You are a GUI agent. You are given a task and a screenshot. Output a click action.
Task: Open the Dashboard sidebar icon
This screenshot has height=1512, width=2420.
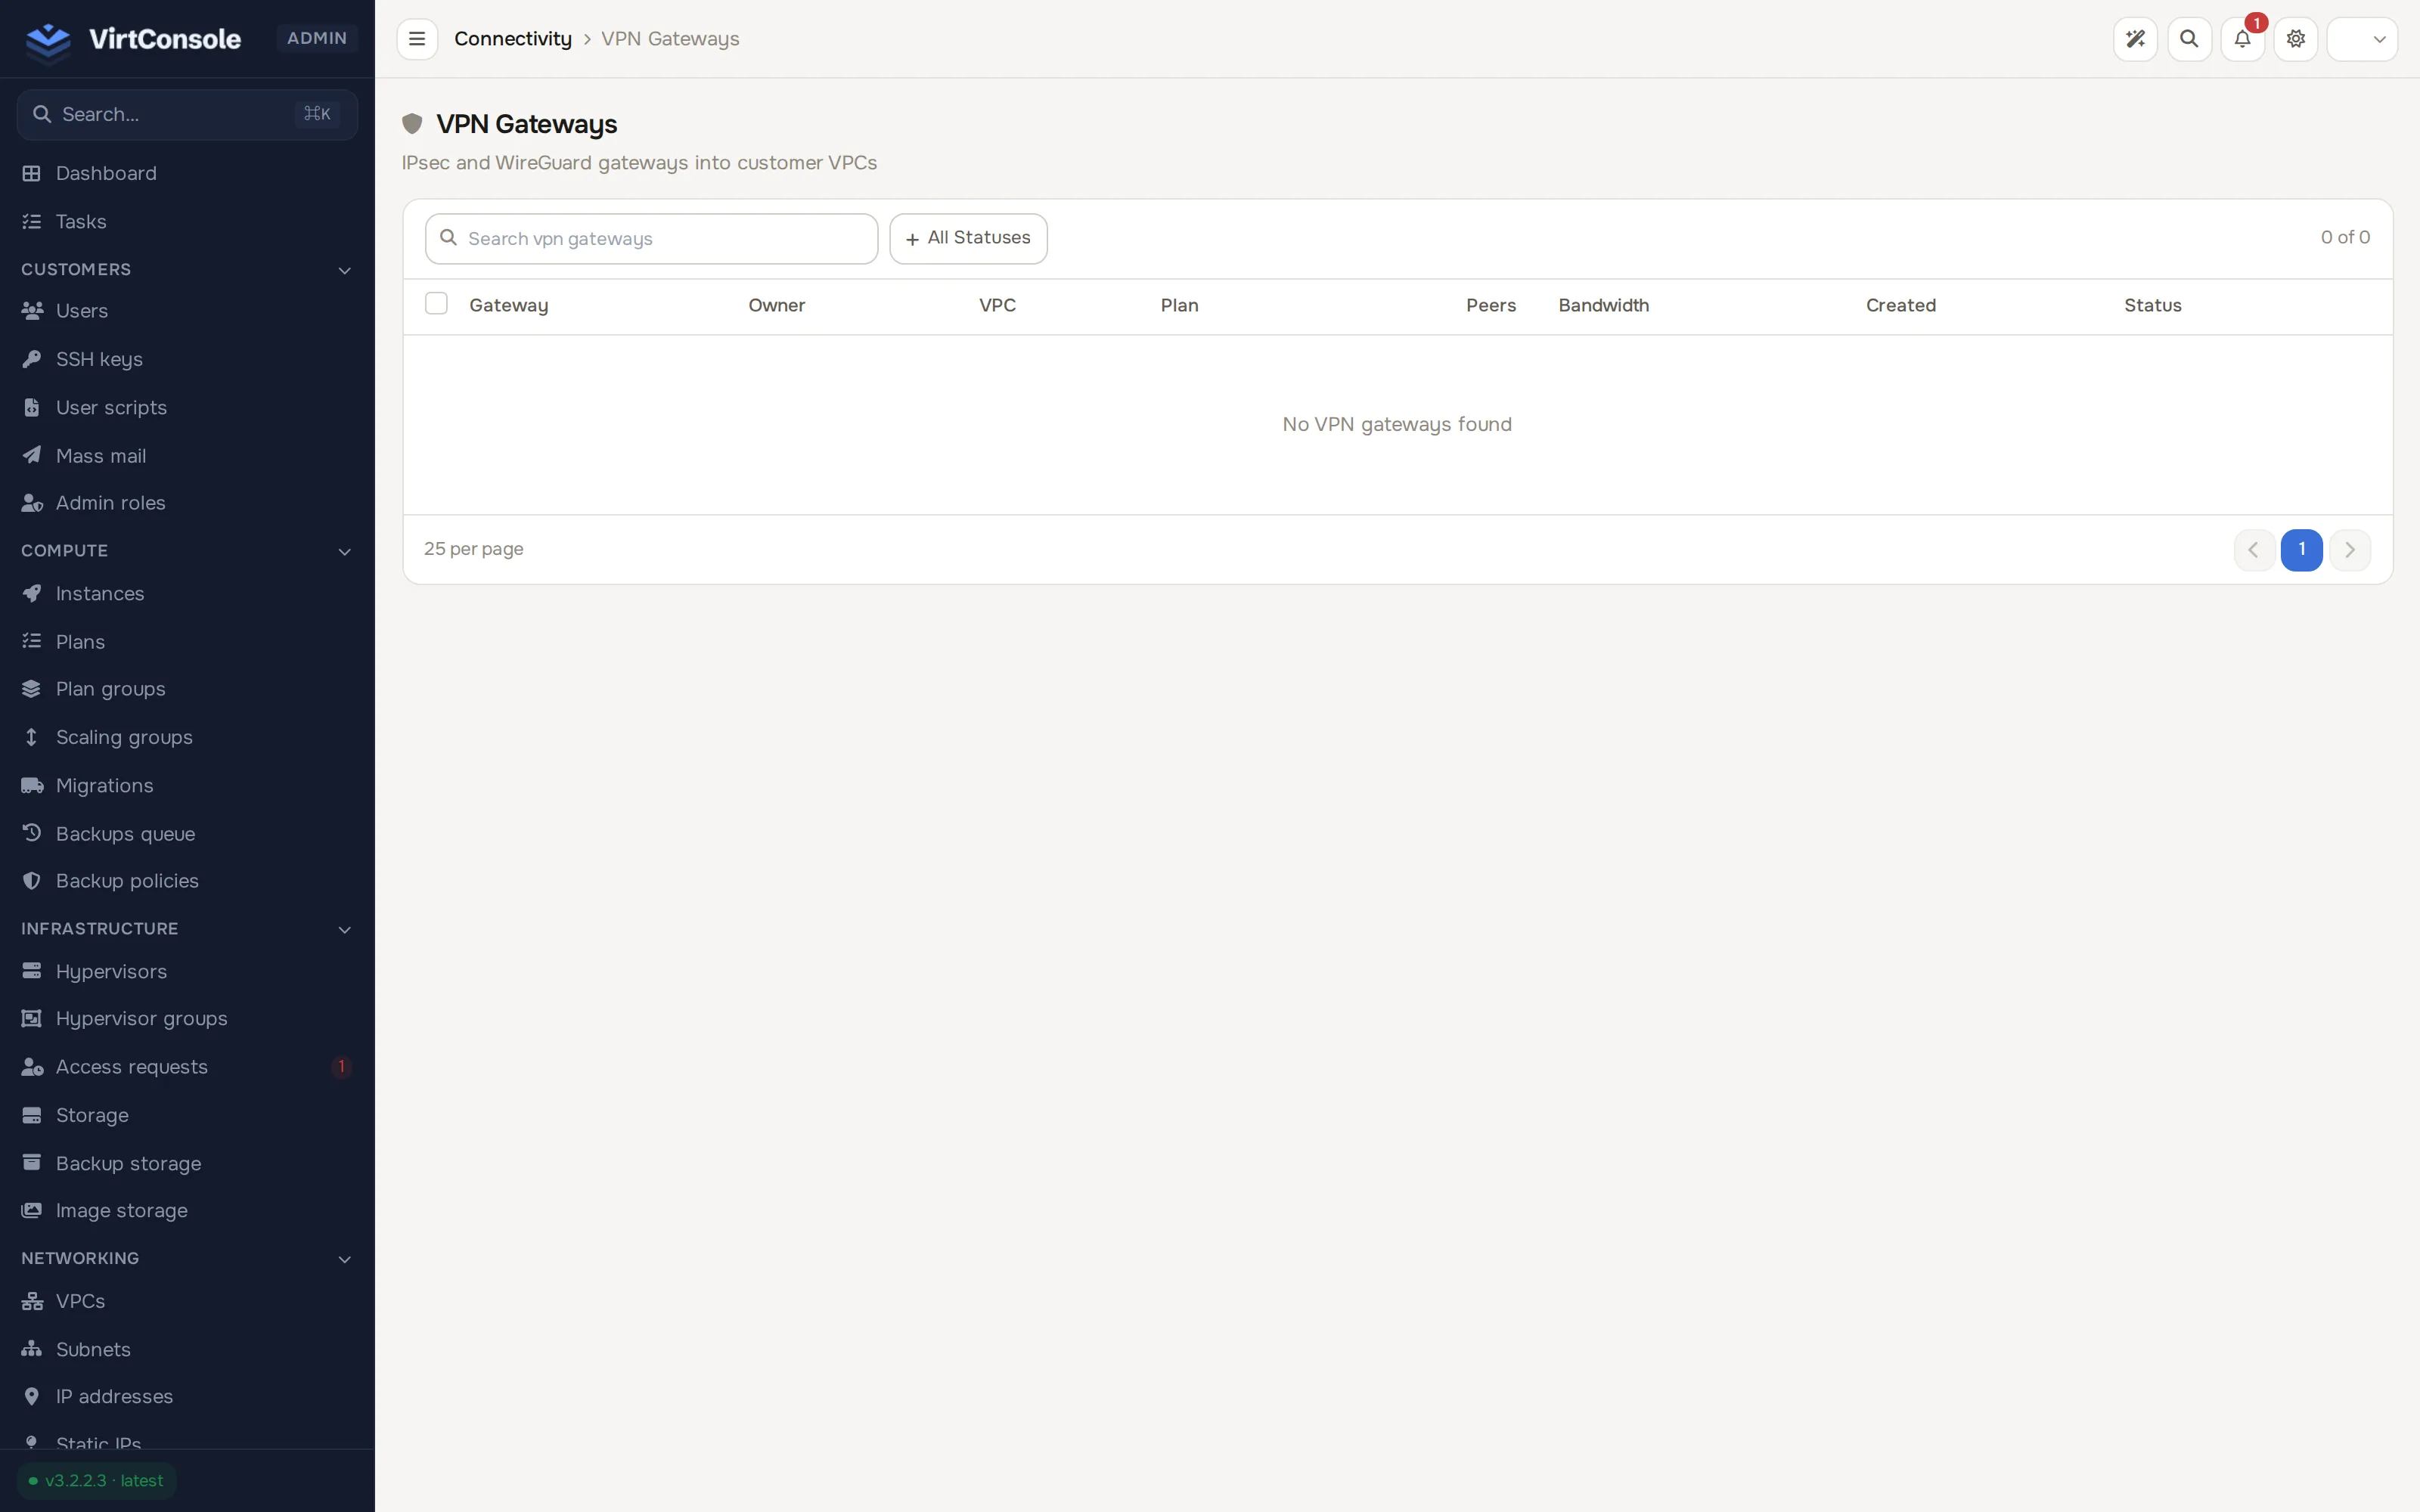click(x=32, y=173)
